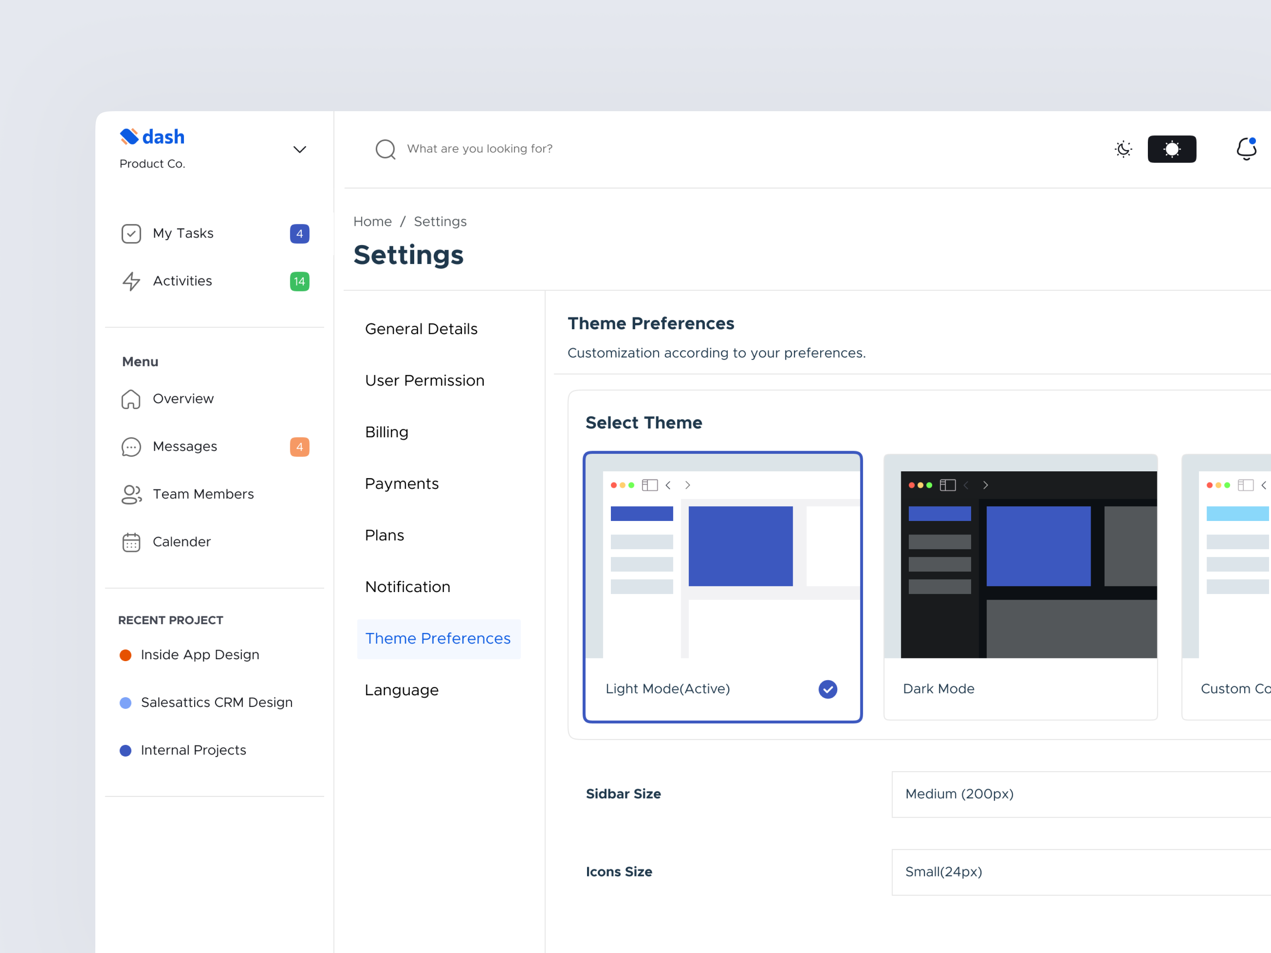The height and width of the screenshot is (953, 1271).
Task: Toggle light mode using the sun button
Action: point(1172,149)
